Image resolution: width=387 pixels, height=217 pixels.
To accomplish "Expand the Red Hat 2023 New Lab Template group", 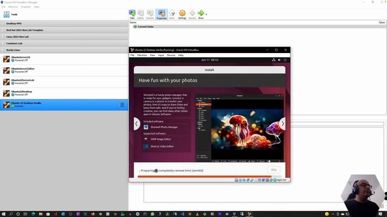I will [x=64, y=30].
